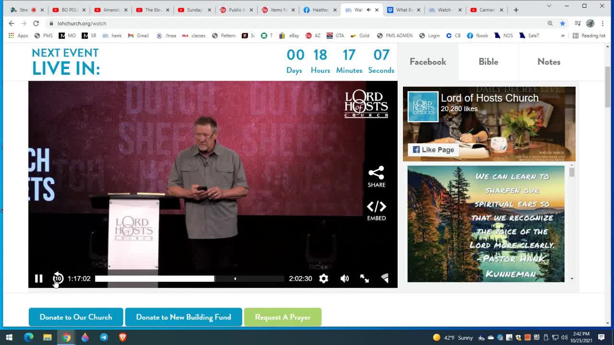Open the EMBED code option

[x=377, y=211]
